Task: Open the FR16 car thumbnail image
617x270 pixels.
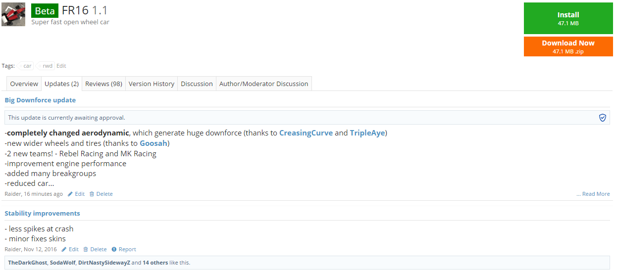Action: 13,14
